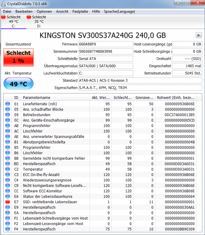Click the red Schlecht 1 % health status button
Screen dimensions: 205x235
coord(18,57)
